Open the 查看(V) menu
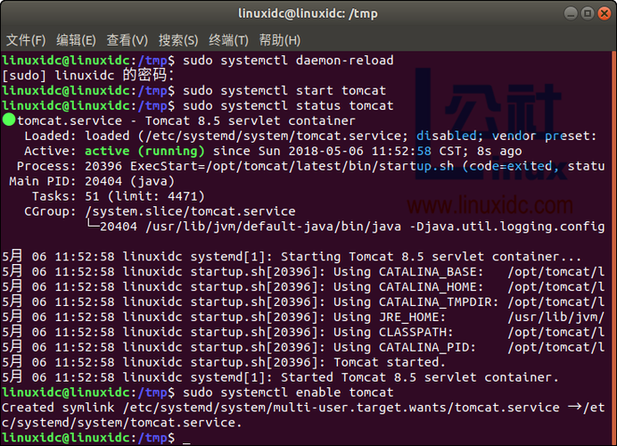This screenshot has width=617, height=446. click(128, 40)
